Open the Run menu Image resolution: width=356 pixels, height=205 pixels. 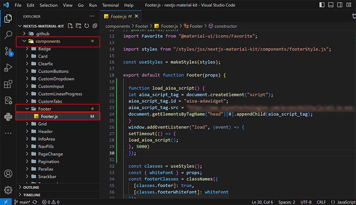93,5
